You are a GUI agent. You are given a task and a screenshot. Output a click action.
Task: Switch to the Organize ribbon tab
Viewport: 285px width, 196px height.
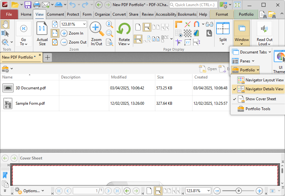[102, 14]
